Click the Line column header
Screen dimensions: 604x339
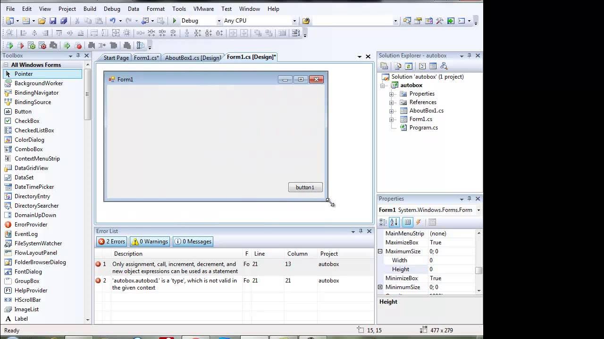(x=268, y=254)
